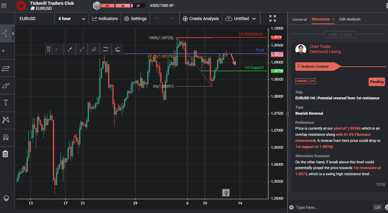Select the Discussion tab
The image size is (388, 213).
[x=321, y=19]
